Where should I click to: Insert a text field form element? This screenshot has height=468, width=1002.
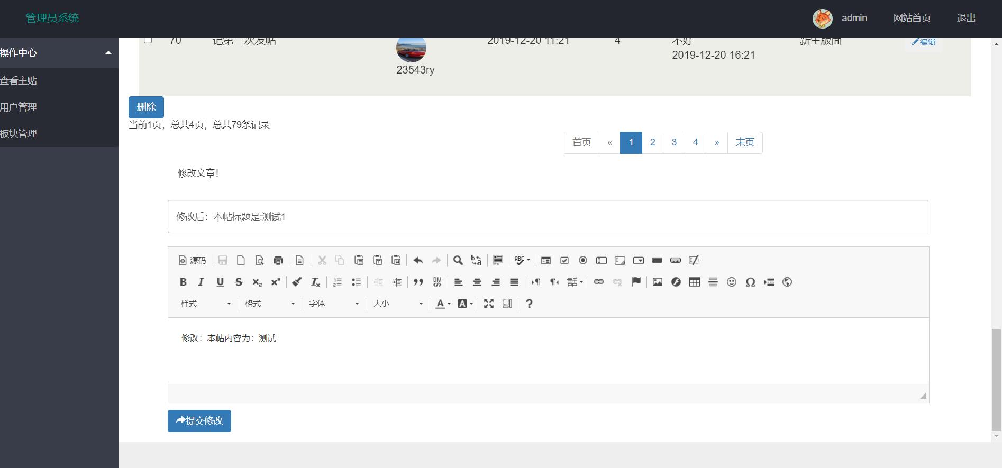tap(602, 260)
